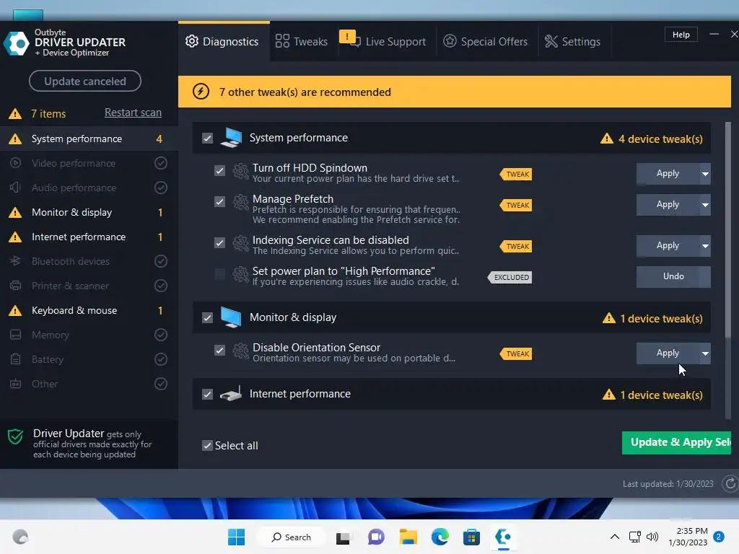Uncheck Turn off HDD Spindown checkbox
The image size is (739, 554).
tap(219, 170)
